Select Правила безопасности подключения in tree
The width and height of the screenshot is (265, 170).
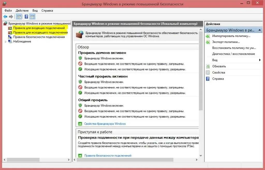click(39, 37)
